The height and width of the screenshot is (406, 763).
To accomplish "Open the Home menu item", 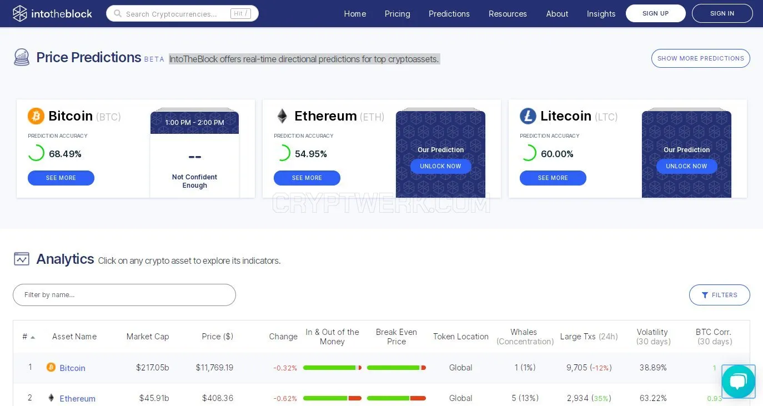I will tap(355, 14).
